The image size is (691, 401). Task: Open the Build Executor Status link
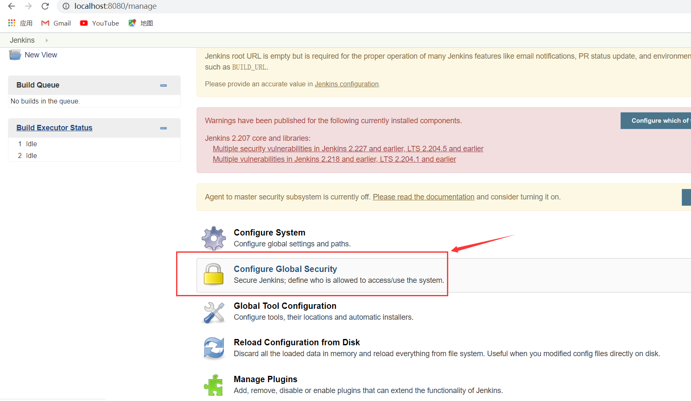[55, 128]
